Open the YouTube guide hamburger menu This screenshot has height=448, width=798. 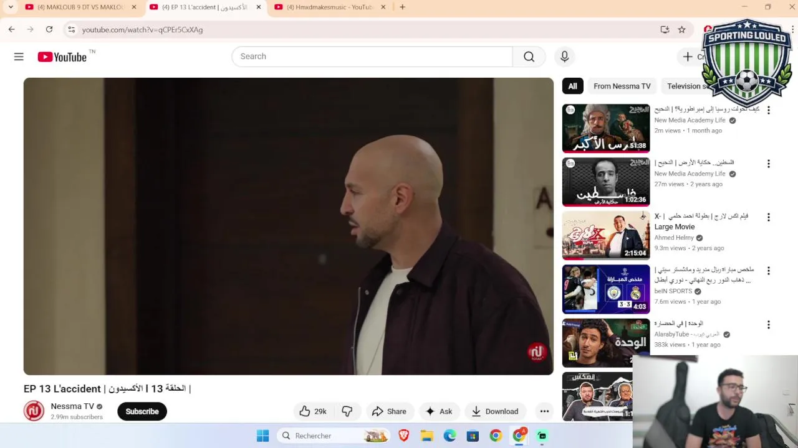click(x=19, y=57)
